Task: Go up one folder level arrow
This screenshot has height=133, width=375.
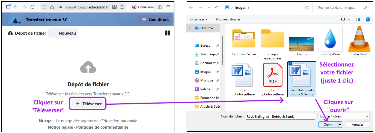Action: (217, 8)
